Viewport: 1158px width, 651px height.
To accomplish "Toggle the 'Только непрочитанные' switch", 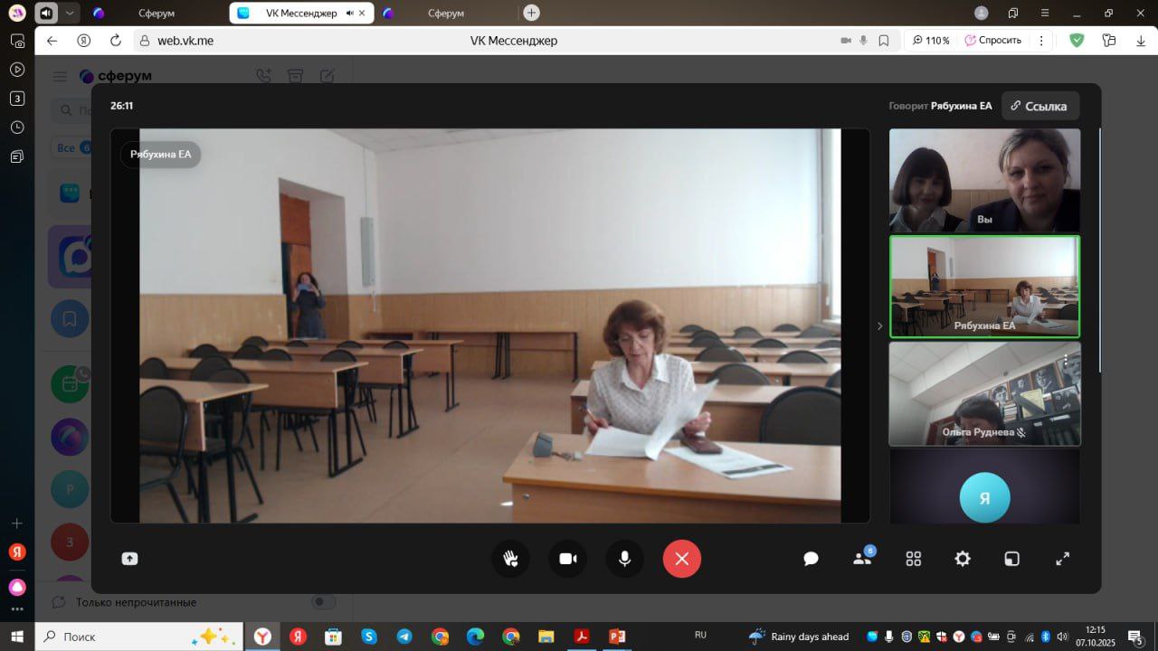I will 323,602.
